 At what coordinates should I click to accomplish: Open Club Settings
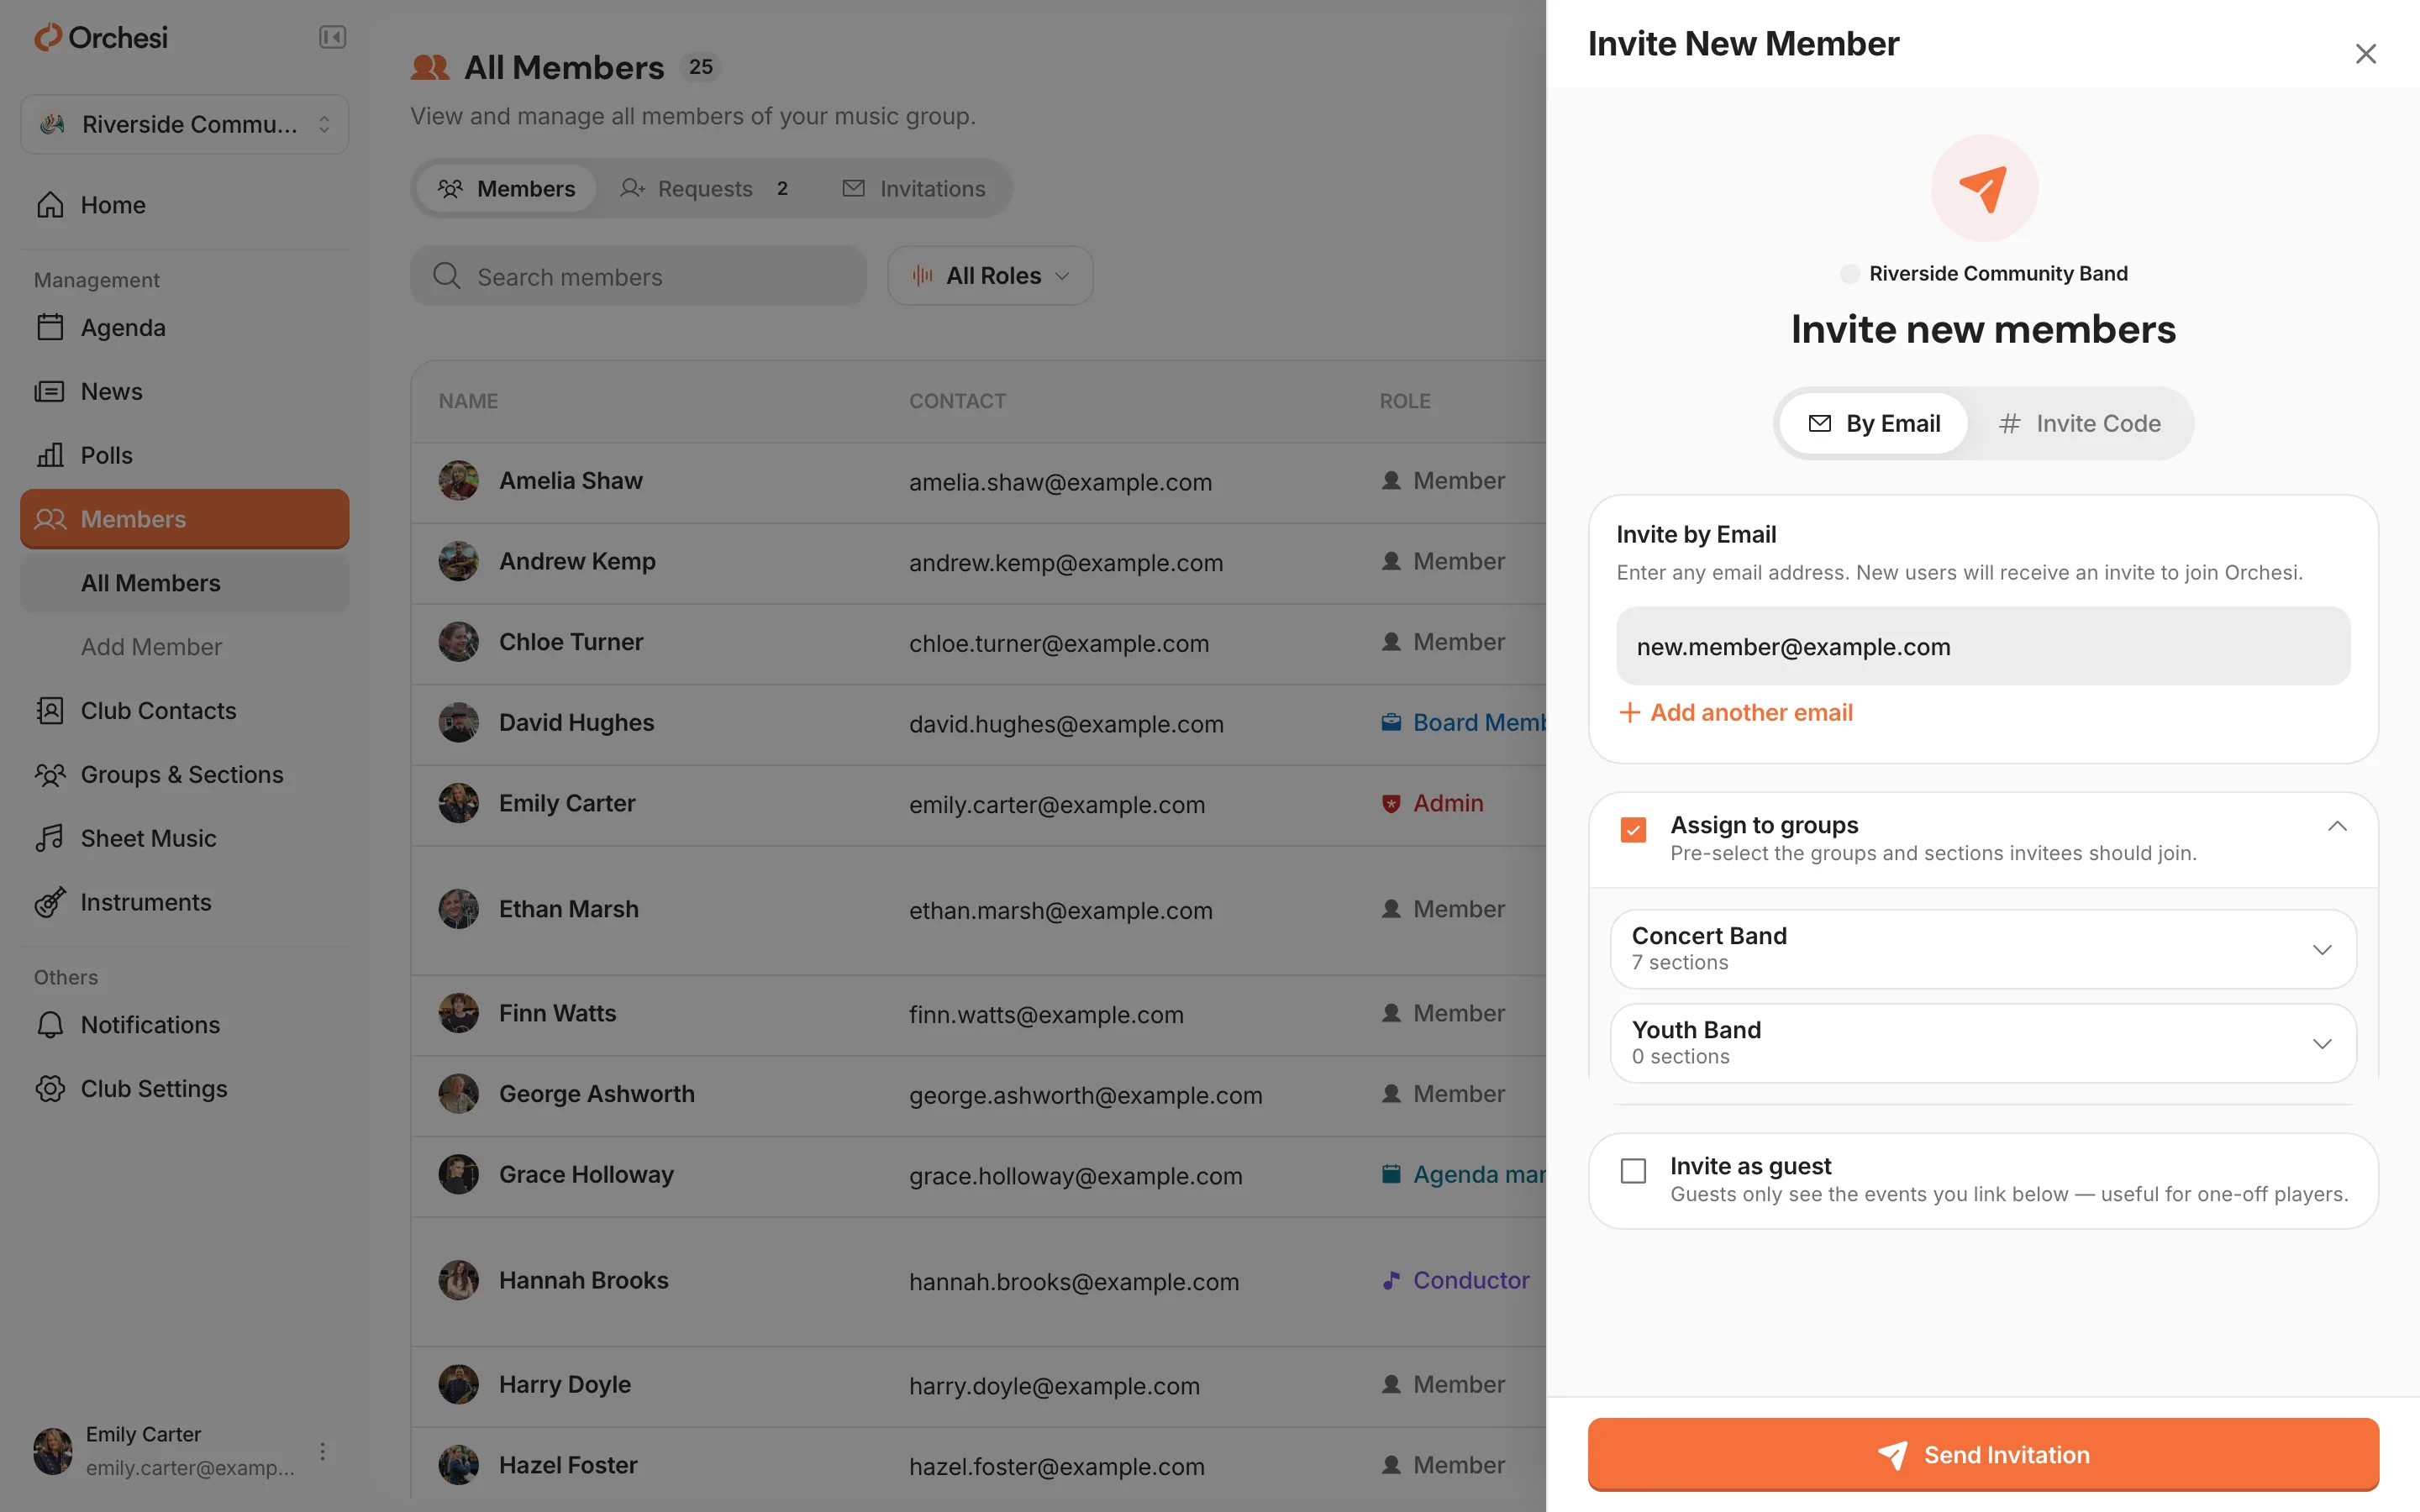(185, 1089)
